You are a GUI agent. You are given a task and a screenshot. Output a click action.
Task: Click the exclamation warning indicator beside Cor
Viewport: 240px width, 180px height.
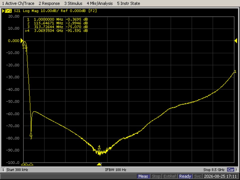(x=236, y=170)
